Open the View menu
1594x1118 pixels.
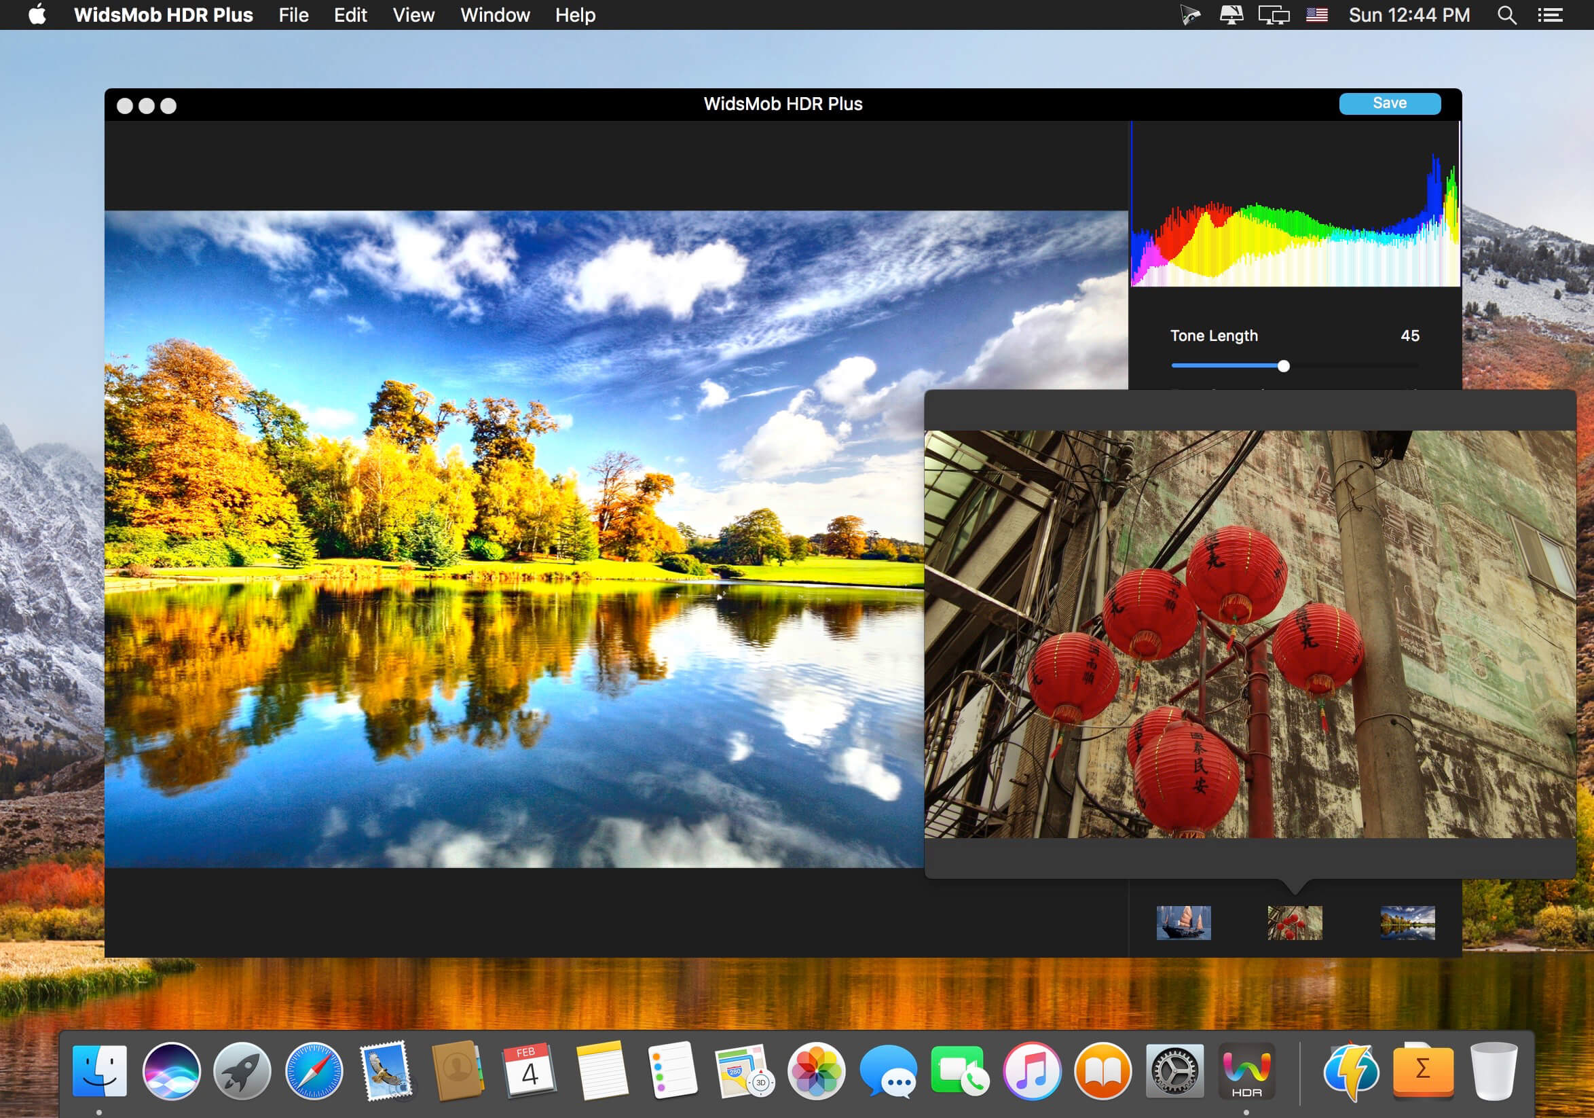pos(413,15)
